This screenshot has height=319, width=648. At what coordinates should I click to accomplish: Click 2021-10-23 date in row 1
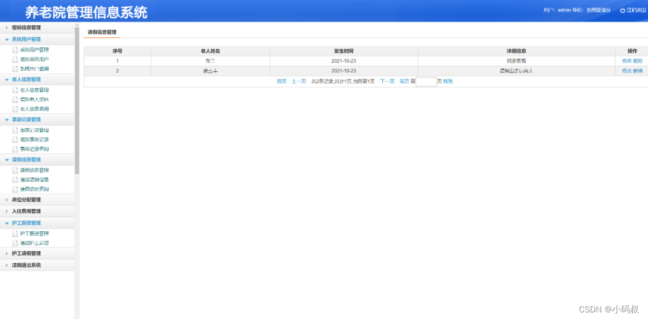tap(344, 61)
